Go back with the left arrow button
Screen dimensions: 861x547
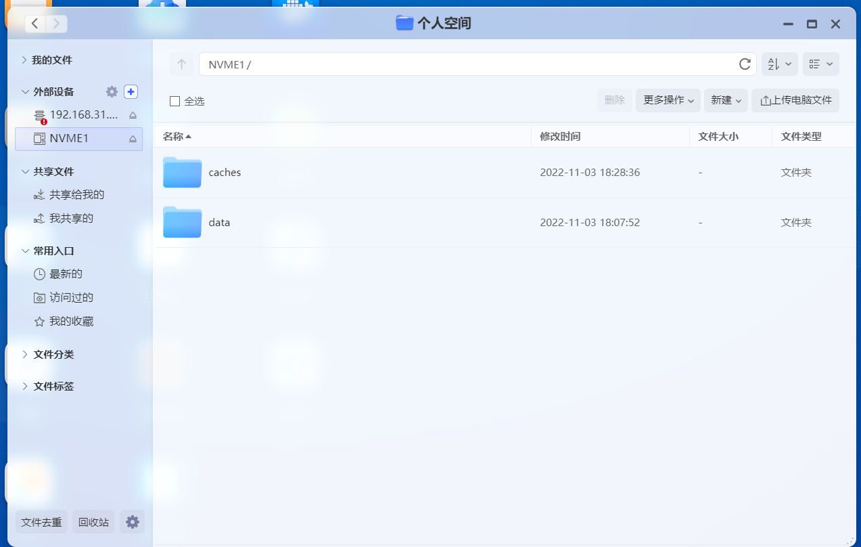coord(35,24)
